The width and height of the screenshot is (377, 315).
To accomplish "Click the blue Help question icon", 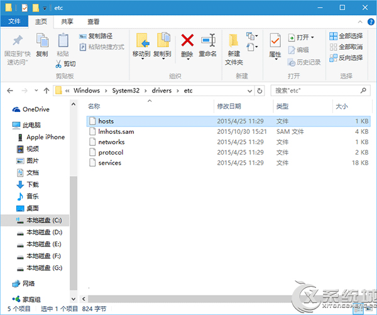I will 371,22.
